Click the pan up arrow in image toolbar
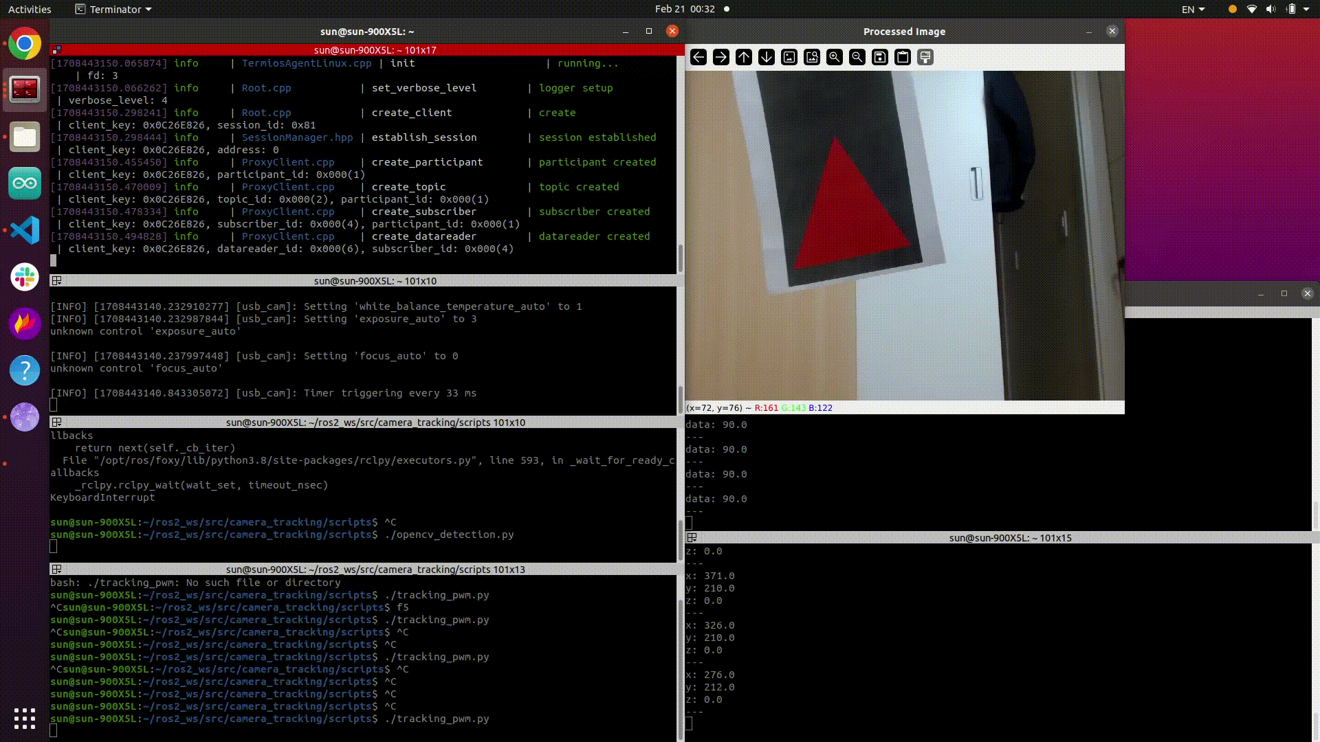The width and height of the screenshot is (1320, 742). 744,57
